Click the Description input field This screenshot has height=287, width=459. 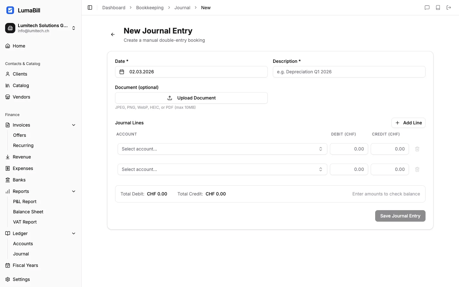click(x=349, y=72)
